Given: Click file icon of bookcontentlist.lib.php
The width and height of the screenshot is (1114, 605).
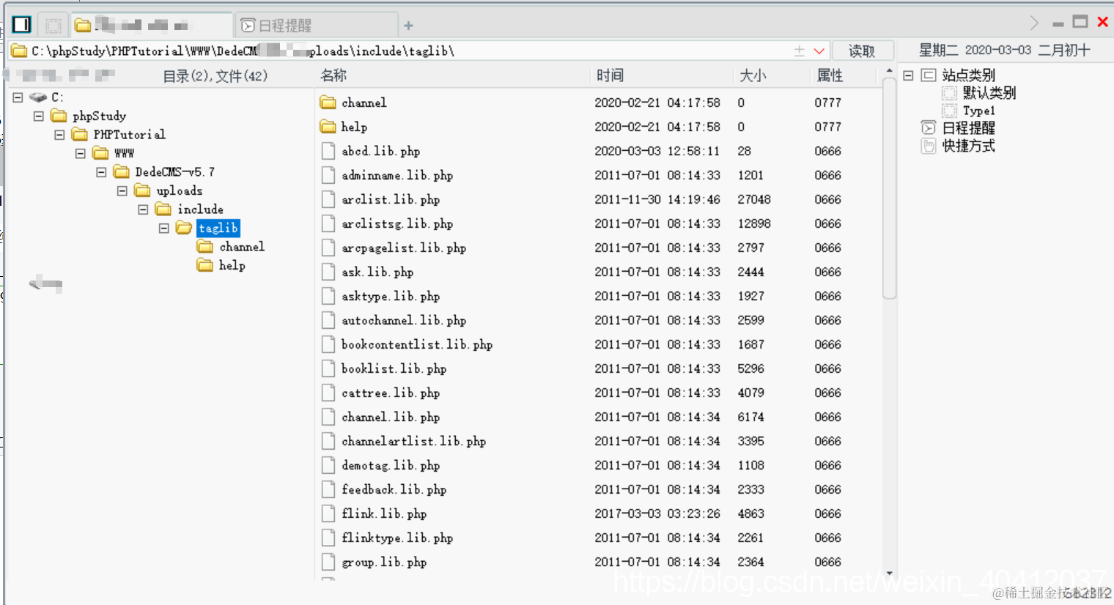Looking at the screenshot, I should 328,344.
